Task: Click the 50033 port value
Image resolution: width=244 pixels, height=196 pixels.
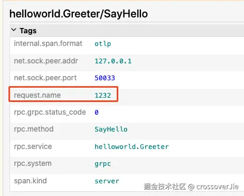Action: click(105, 78)
